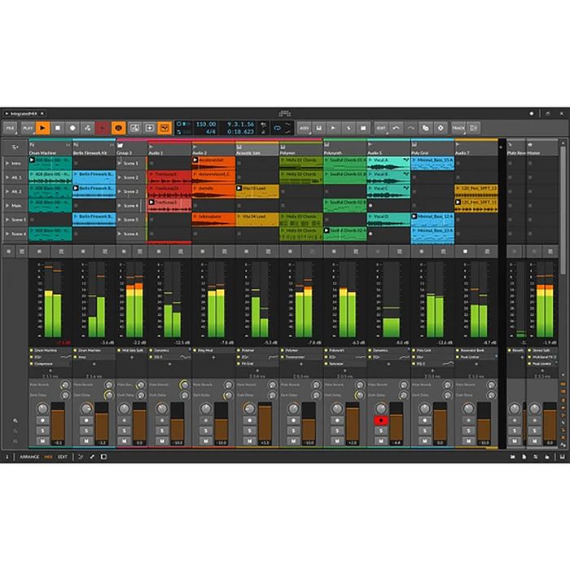This screenshot has width=570, height=570.
Task: Click the Drum Machine volume fader
Action: tap(57, 425)
